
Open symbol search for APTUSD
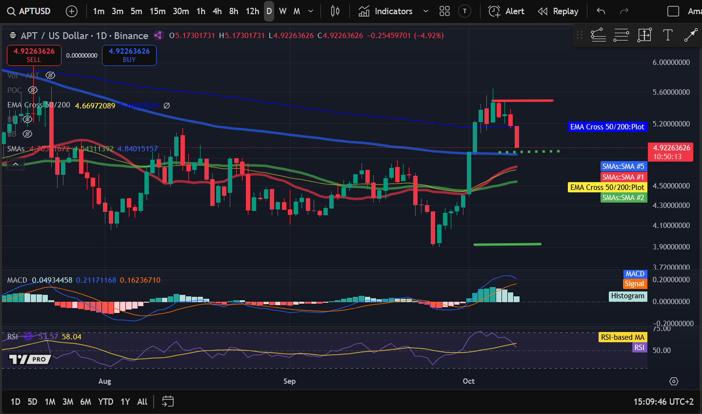coord(29,11)
